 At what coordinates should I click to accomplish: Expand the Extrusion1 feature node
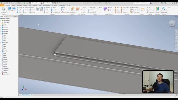tap(1, 26)
